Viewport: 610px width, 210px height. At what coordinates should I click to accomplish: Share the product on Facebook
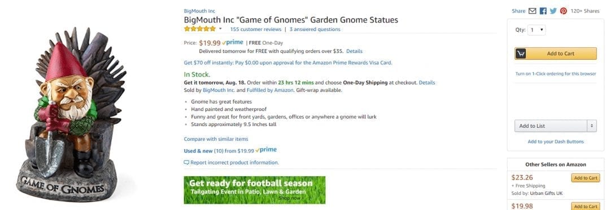543,11
